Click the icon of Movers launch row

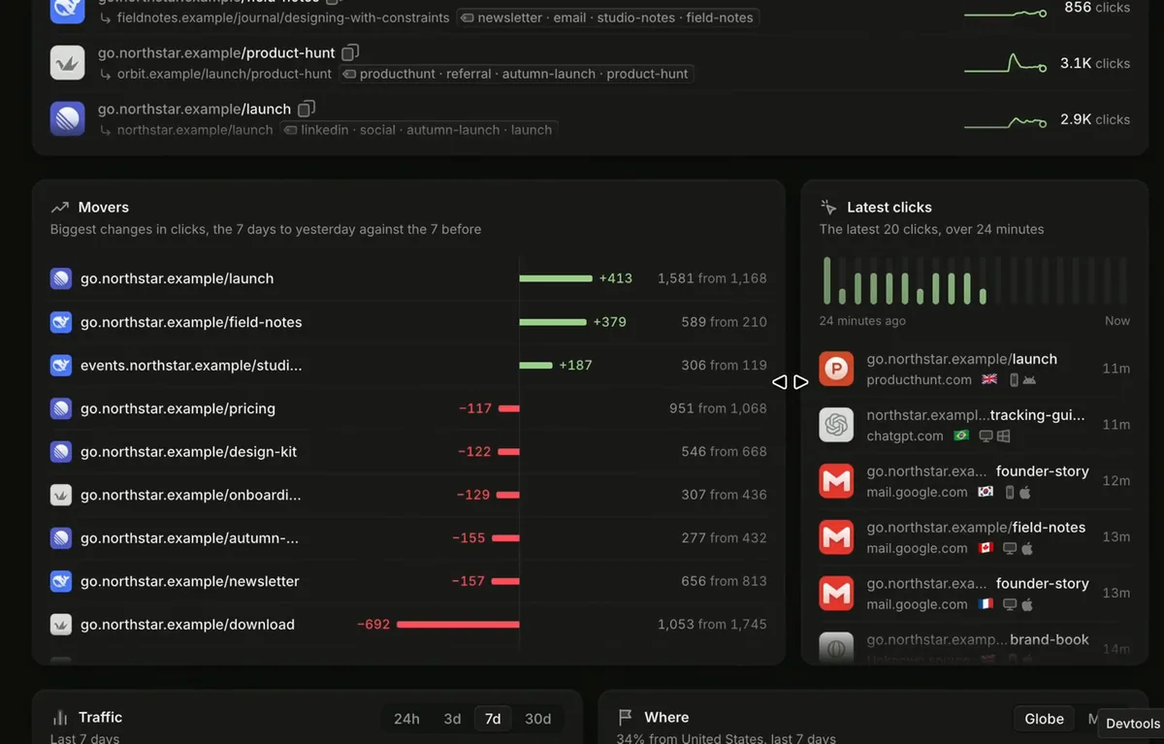tap(61, 278)
